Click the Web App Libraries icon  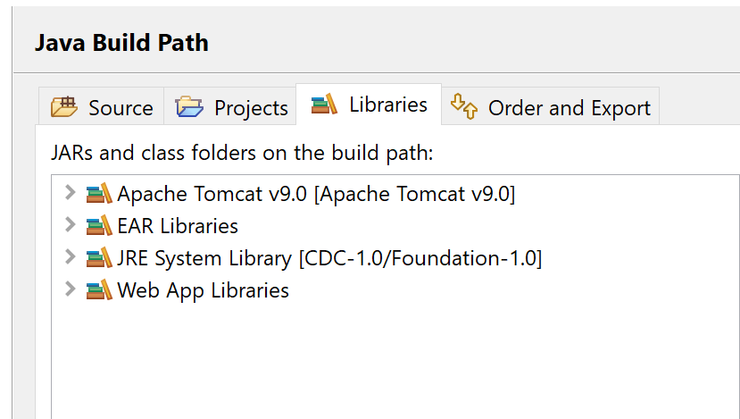[99, 289]
